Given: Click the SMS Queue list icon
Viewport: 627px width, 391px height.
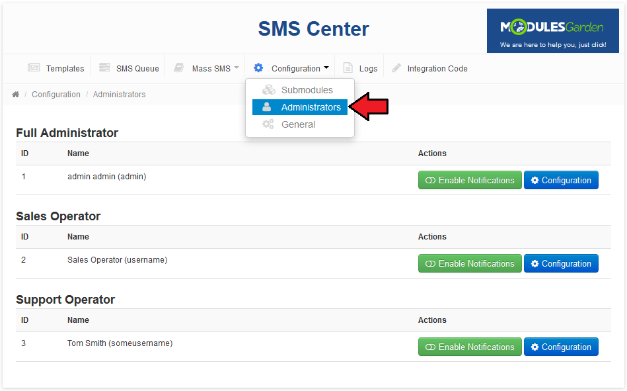Looking at the screenshot, I should pos(104,67).
